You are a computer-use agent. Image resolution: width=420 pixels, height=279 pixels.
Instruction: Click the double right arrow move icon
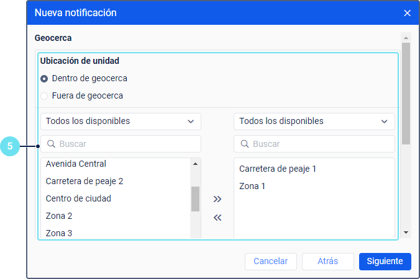[x=217, y=199]
